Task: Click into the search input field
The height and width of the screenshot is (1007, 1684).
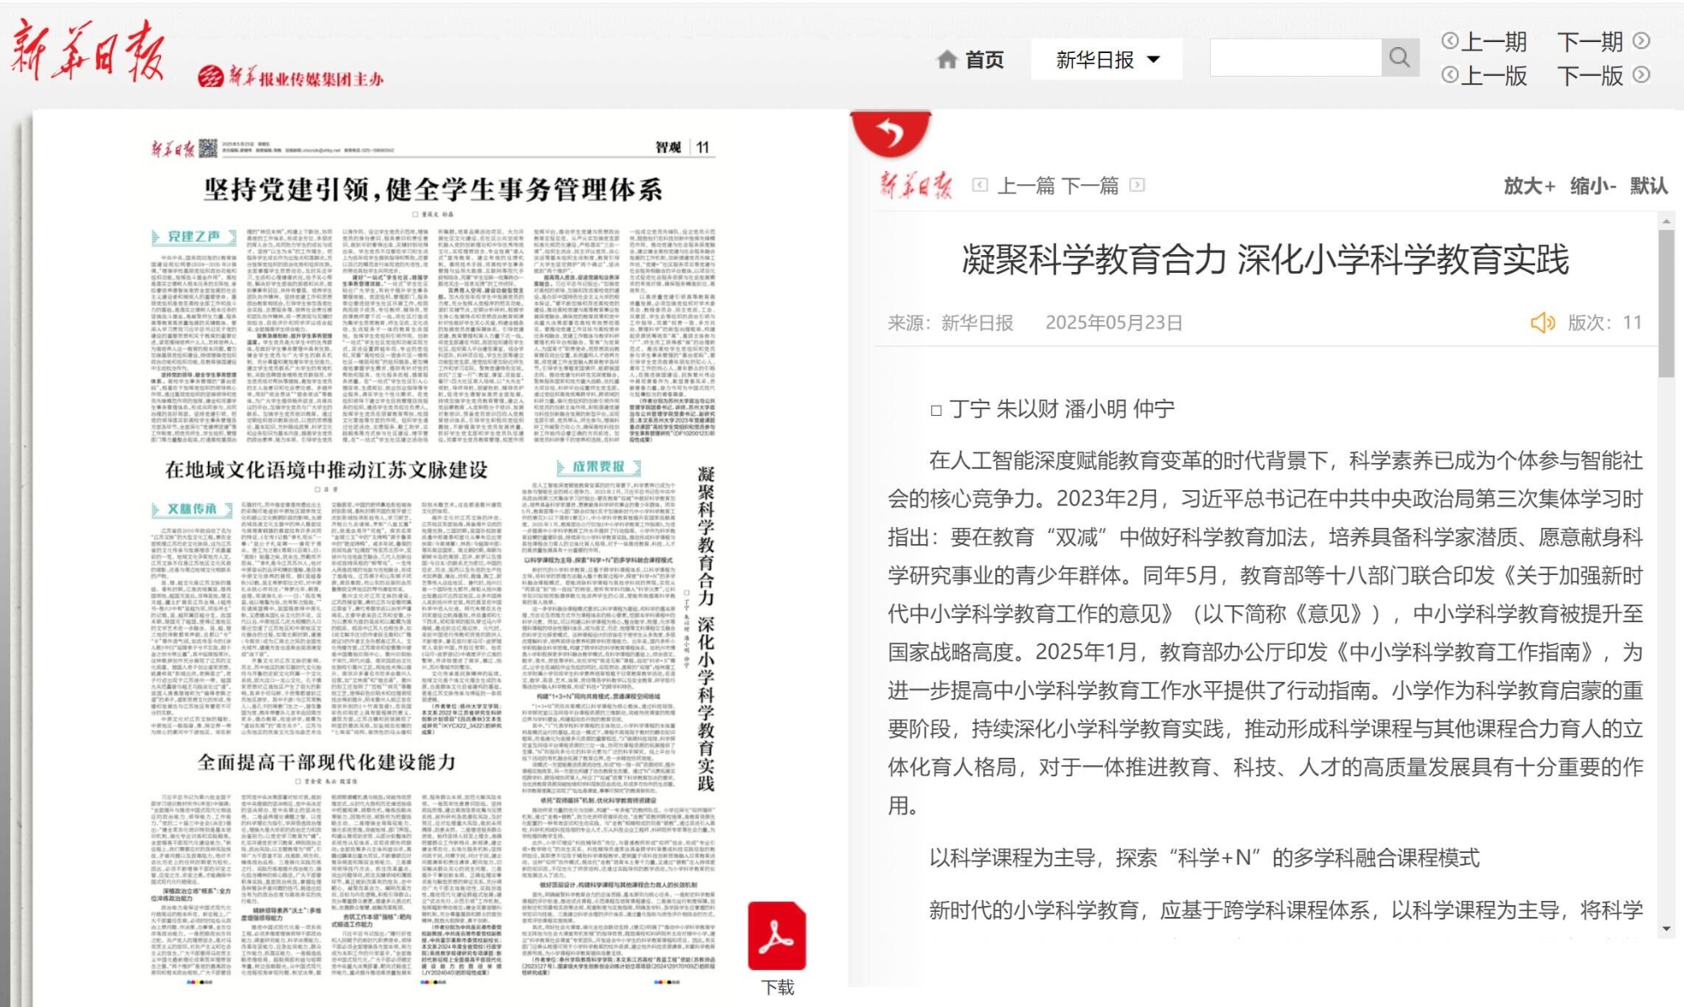Action: click(x=1295, y=58)
